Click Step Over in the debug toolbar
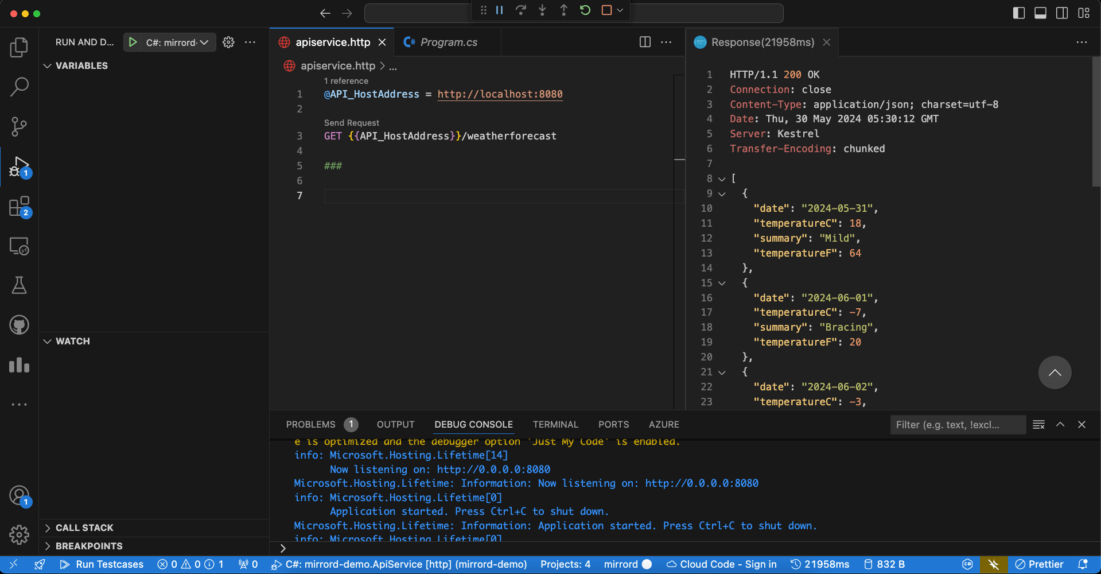 click(x=521, y=10)
